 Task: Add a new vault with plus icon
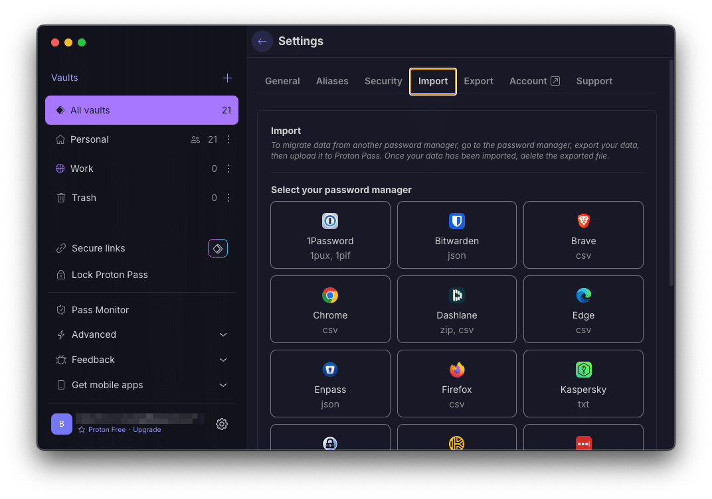227,78
